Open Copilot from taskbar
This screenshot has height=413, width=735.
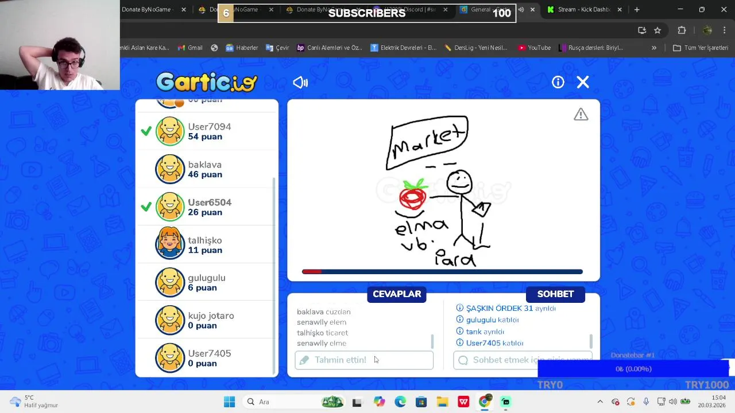pos(379,402)
